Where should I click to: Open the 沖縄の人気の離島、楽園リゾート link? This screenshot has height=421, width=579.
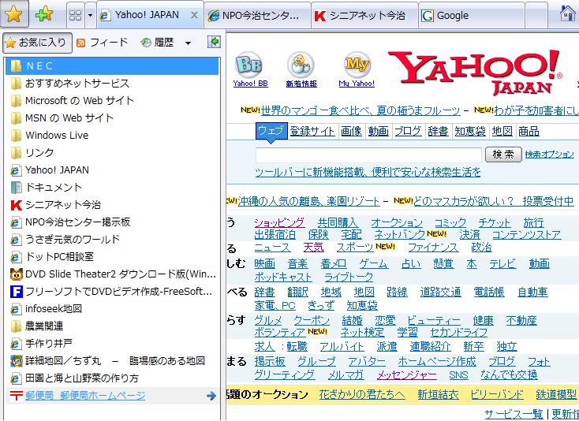[308, 201]
